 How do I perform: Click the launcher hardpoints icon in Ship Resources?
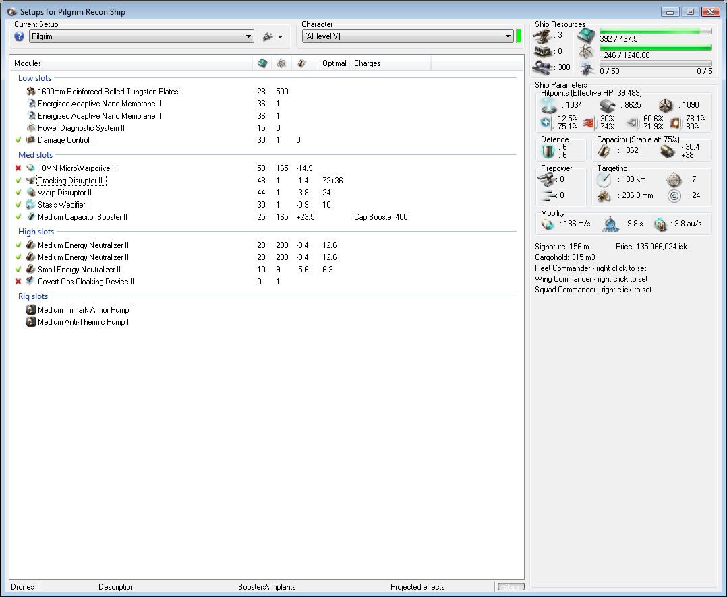coord(542,51)
